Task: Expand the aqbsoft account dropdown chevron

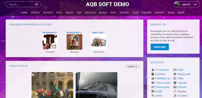Action: (x=195, y=4)
